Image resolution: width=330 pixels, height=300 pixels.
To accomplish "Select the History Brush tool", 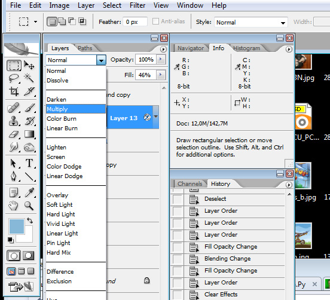I will (29, 121).
